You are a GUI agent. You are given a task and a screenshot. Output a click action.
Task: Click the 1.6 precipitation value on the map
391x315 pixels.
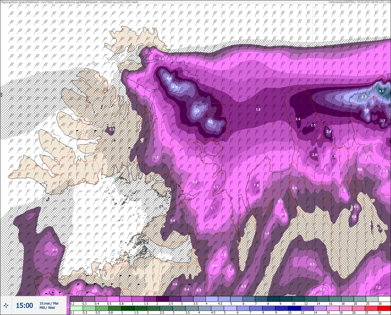(x=256, y=185)
